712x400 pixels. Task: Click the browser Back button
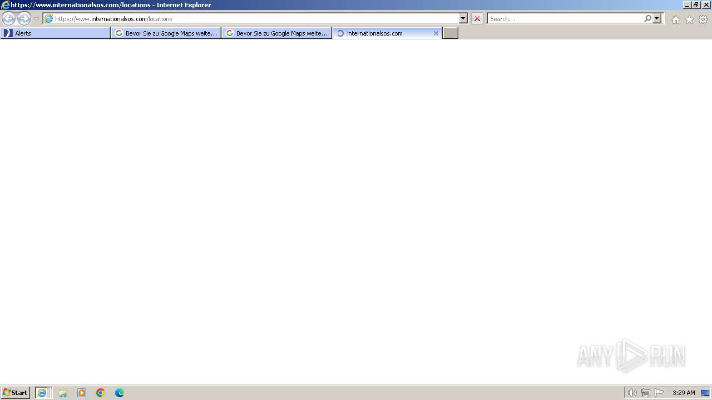(8, 18)
